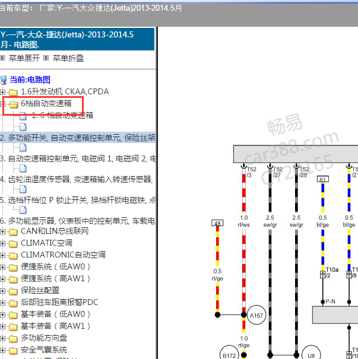Click folder icon of CLIMATRONIC自动空调

click(x=13, y=256)
